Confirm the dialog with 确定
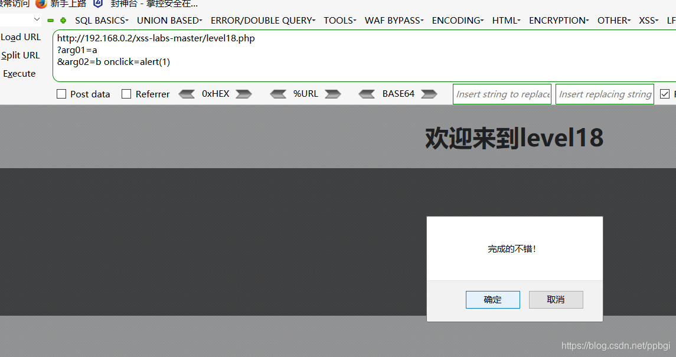 pos(493,300)
